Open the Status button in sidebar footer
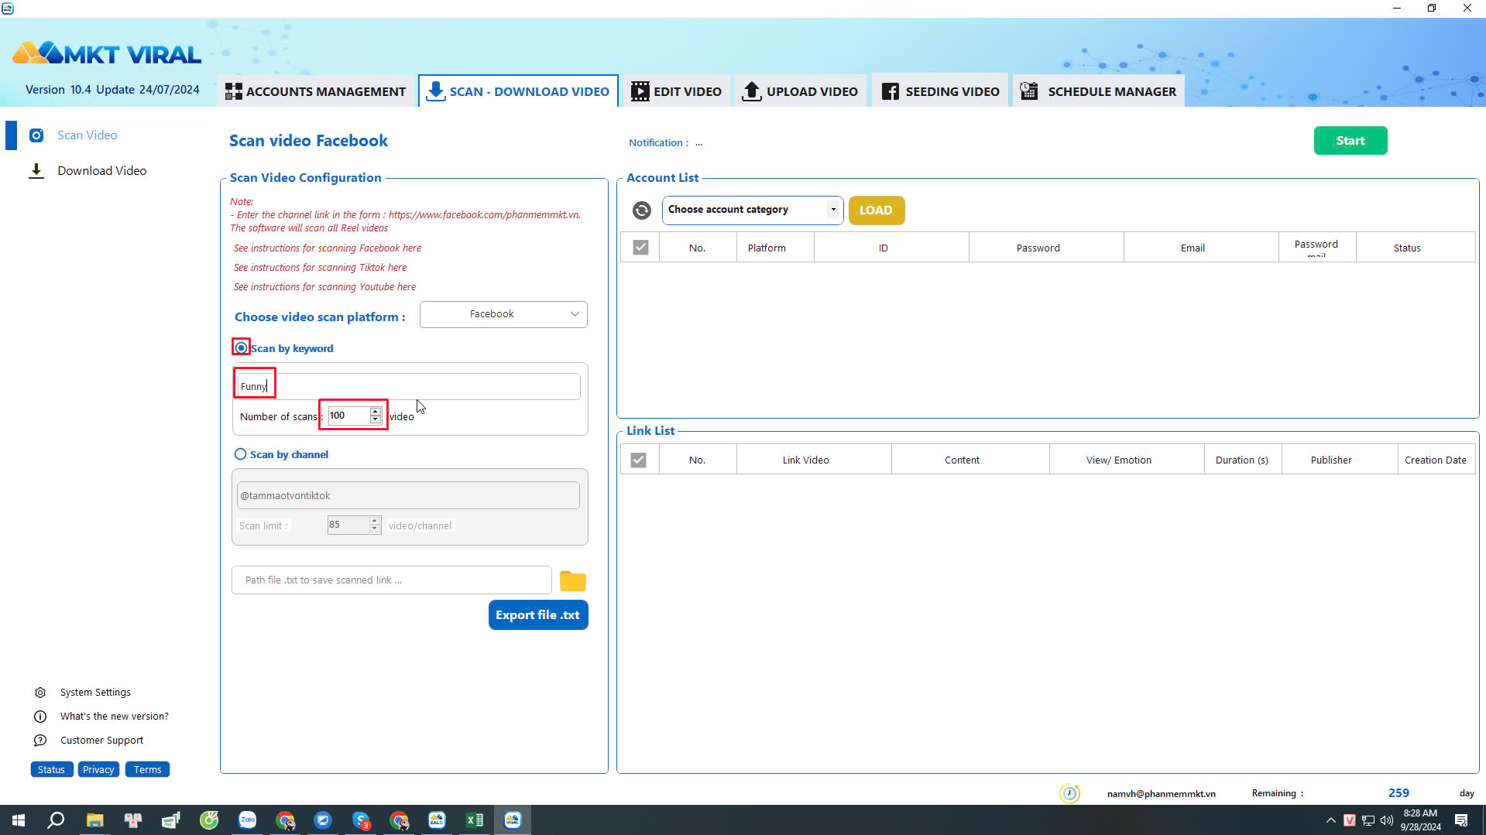Screen dimensions: 1486x835 click(x=52, y=770)
